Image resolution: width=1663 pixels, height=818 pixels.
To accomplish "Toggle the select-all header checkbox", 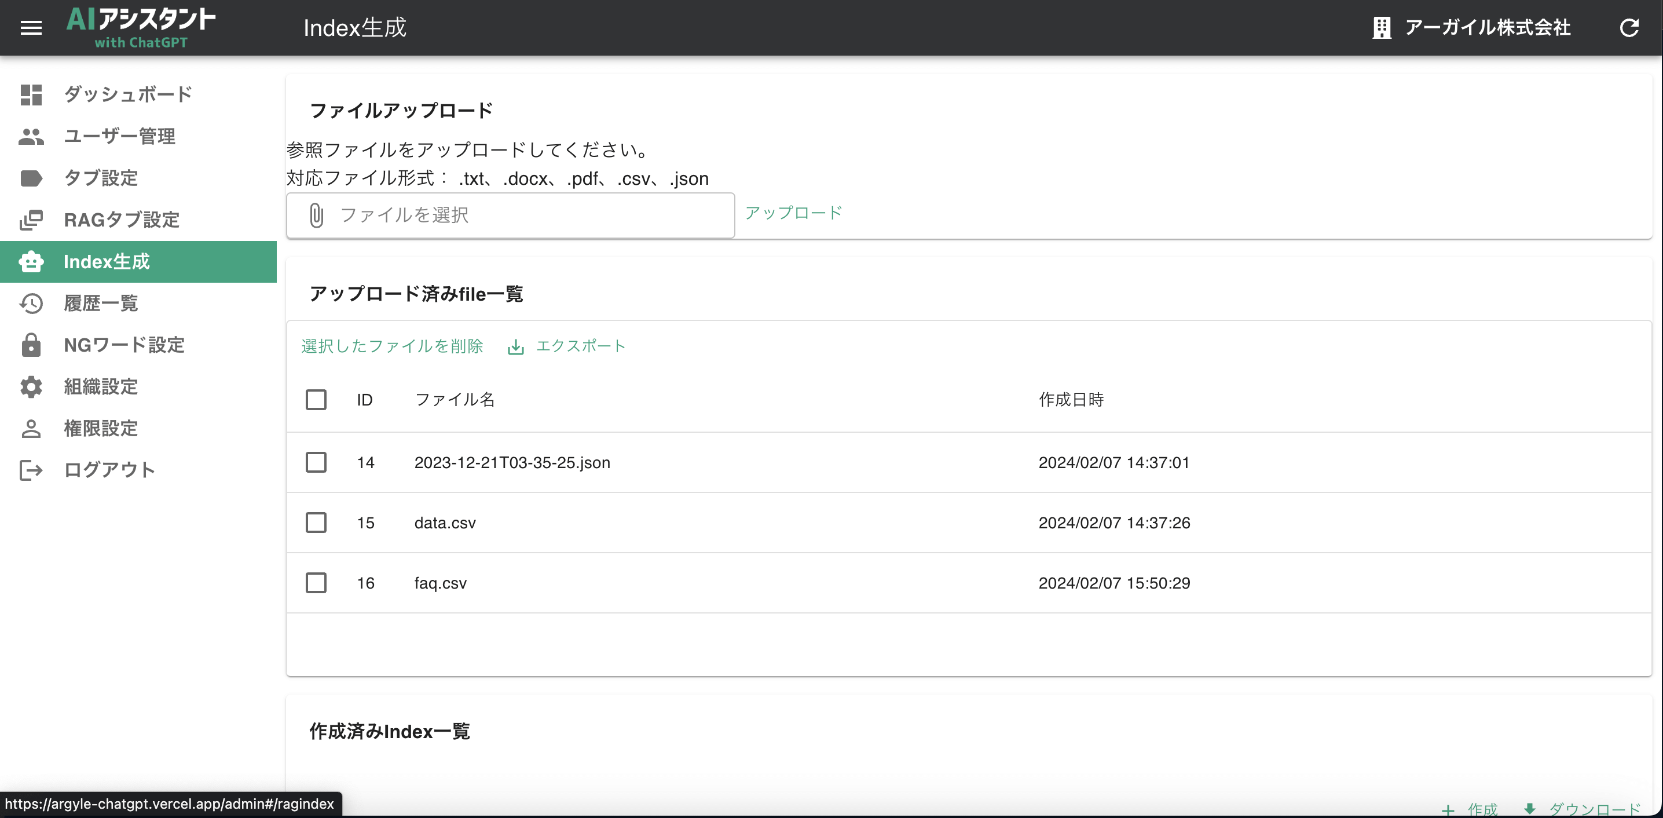I will [x=316, y=399].
